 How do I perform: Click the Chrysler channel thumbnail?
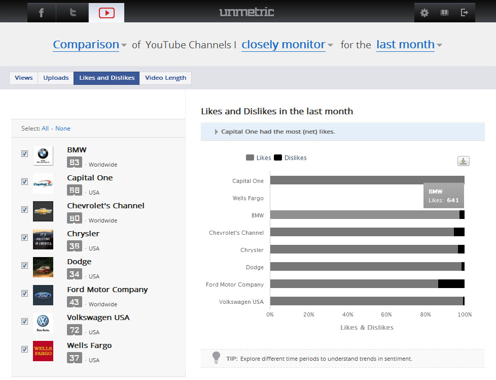click(43, 239)
